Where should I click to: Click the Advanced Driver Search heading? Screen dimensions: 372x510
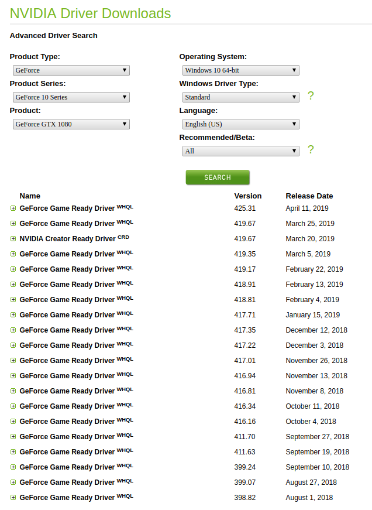click(x=54, y=36)
